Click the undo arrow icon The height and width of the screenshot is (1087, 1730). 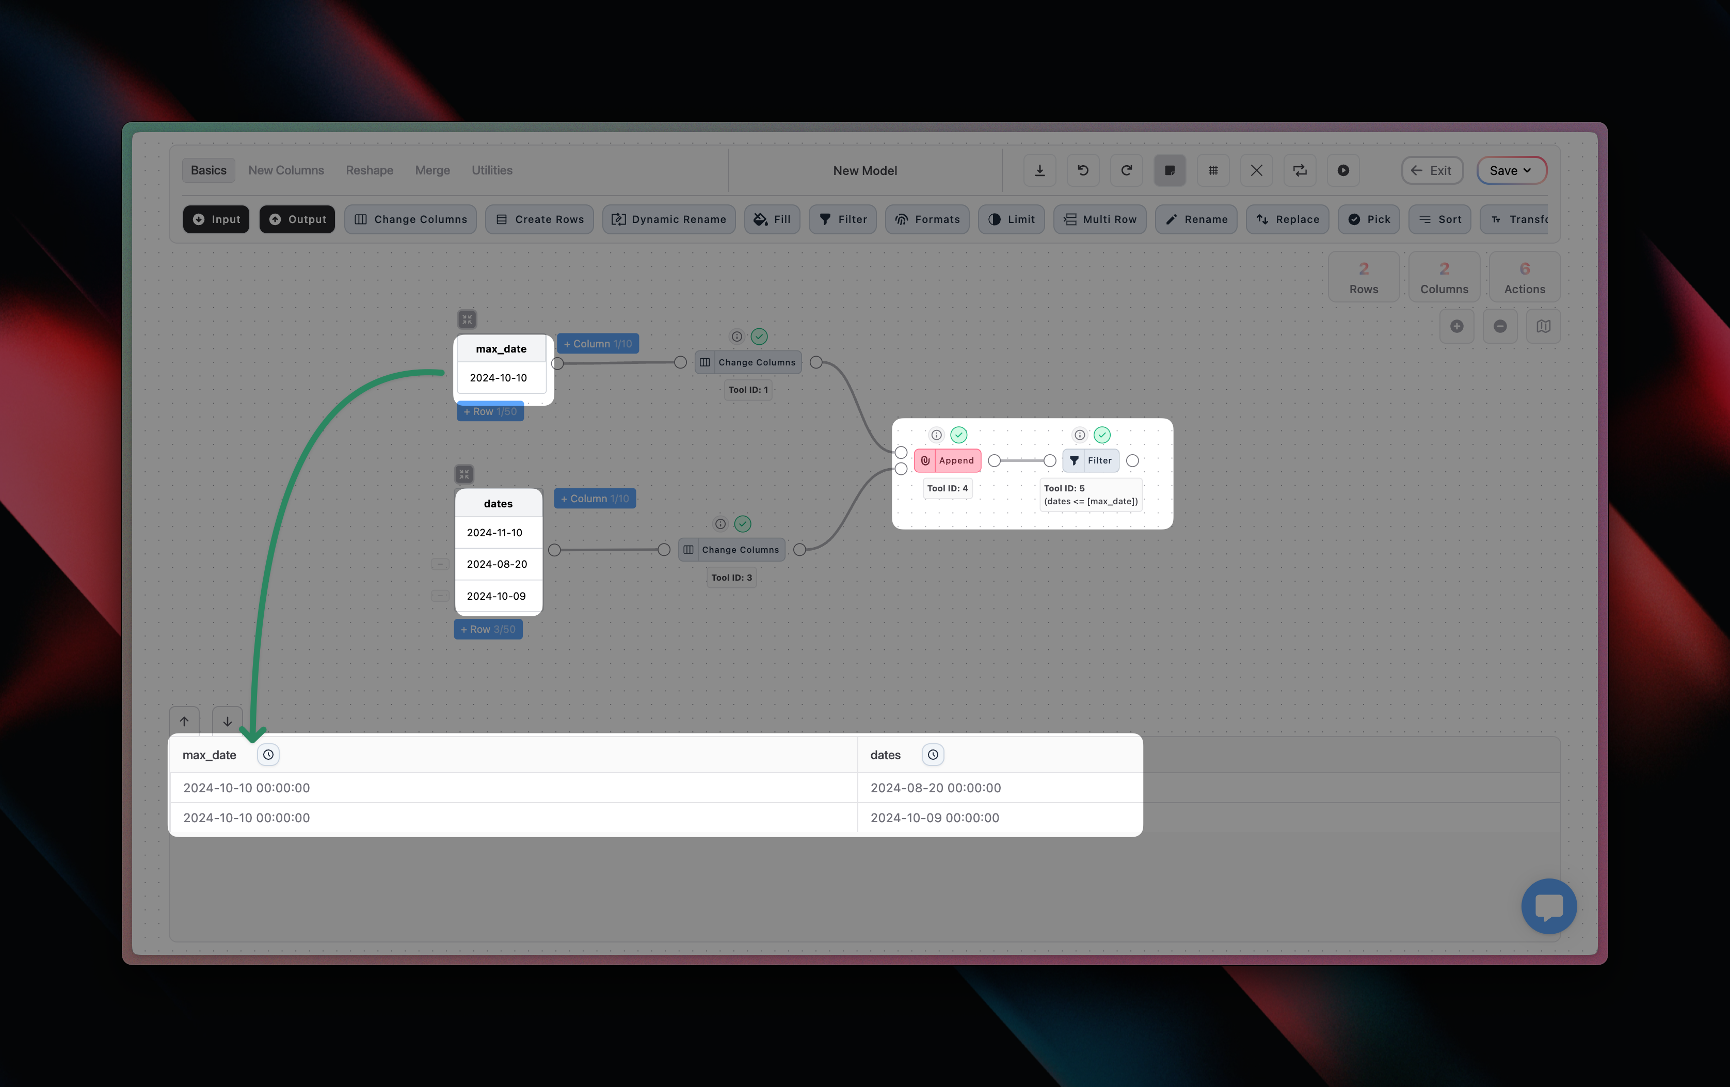(x=1083, y=170)
